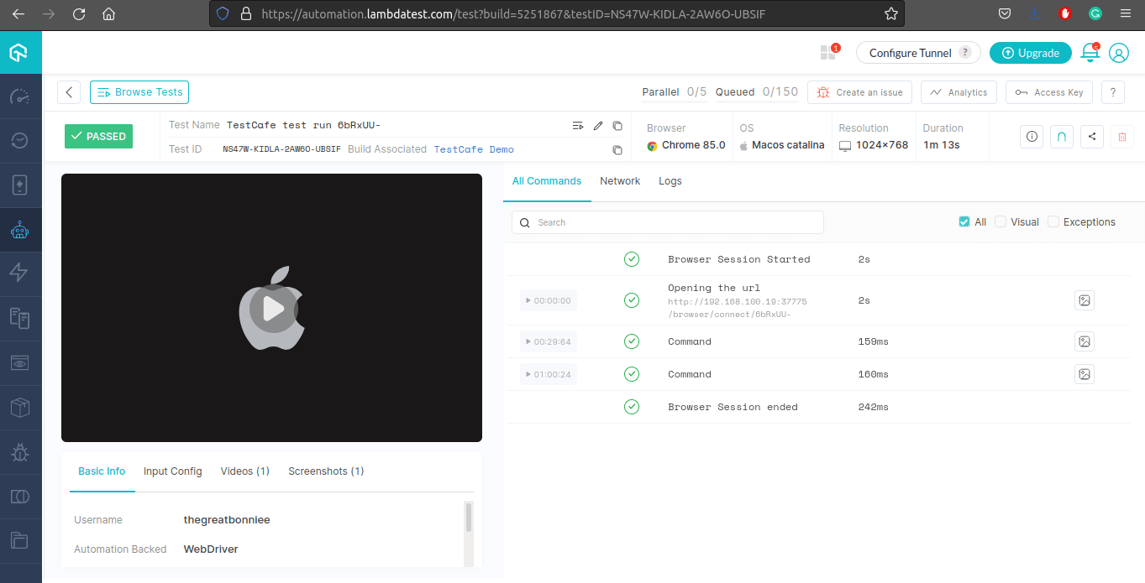Click the Upgrade button
The height and width of the screenshot is (583, 1145).
(1031, 52)
